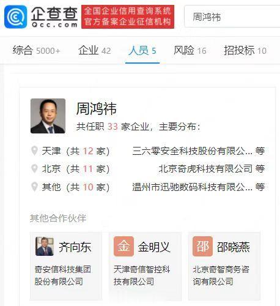Image resolution: width=280 pixels, height=306 pixels.
Task: Click the search field containing 周鸿祎
Action: point(232,17)
